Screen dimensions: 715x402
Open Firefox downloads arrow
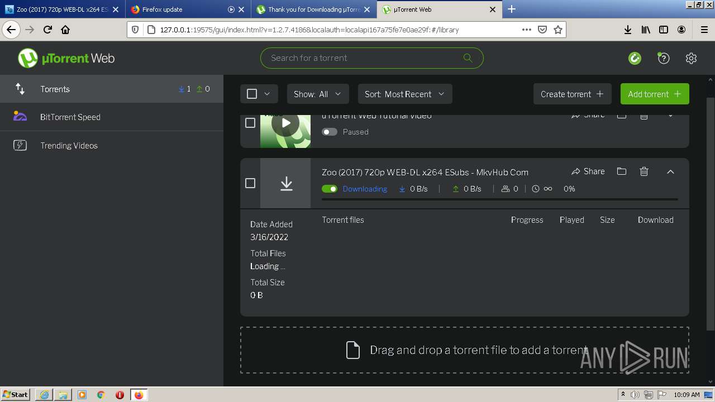(627, 30)
